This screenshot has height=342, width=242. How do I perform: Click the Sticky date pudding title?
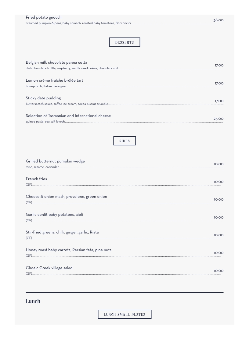(x=43, y=98)
